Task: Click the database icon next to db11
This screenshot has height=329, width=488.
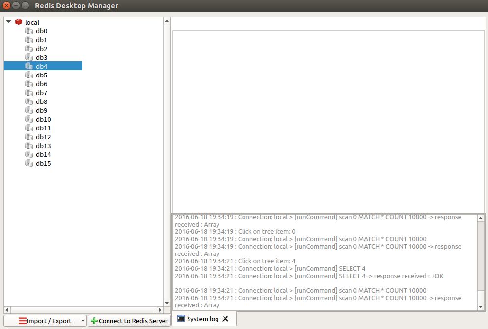Action: (29, 128)
